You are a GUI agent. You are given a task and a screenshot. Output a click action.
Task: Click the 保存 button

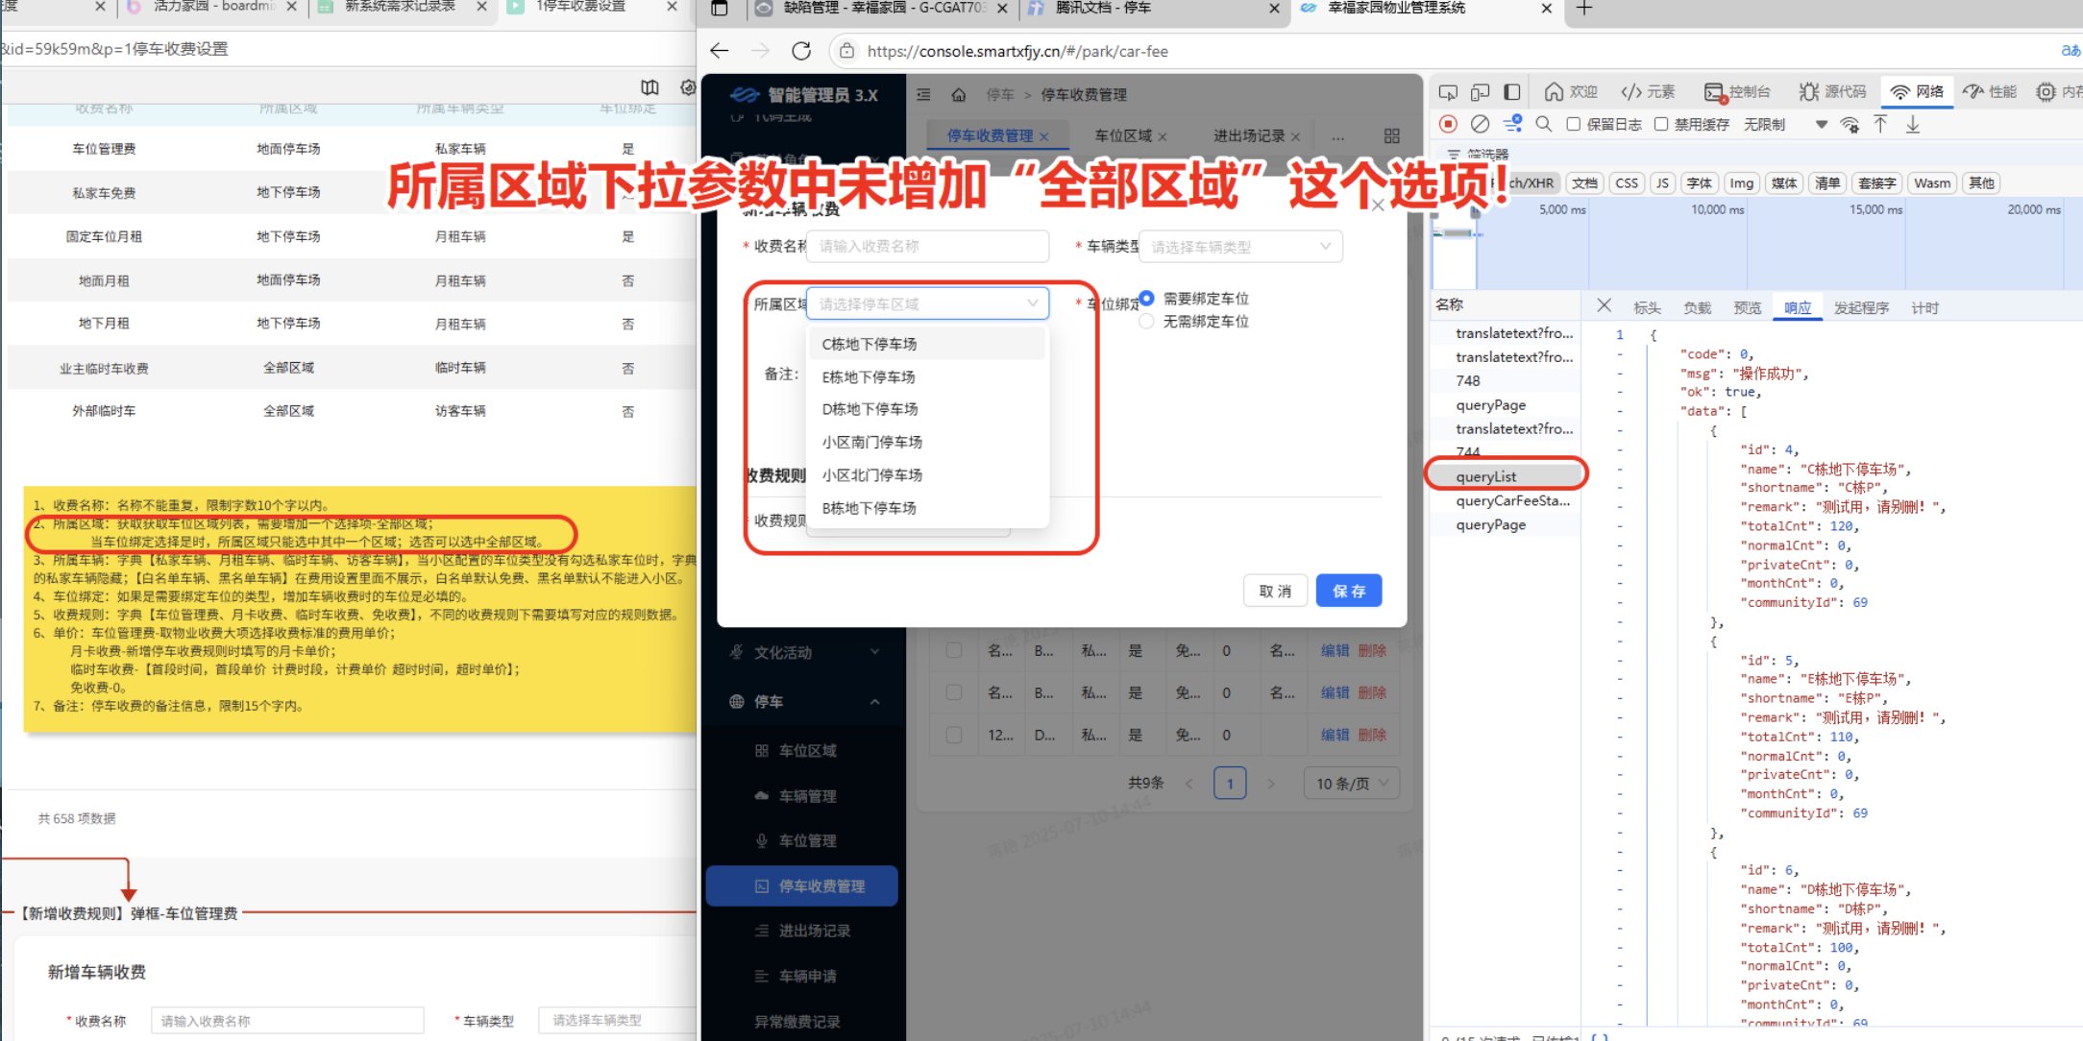[1348, 591]
